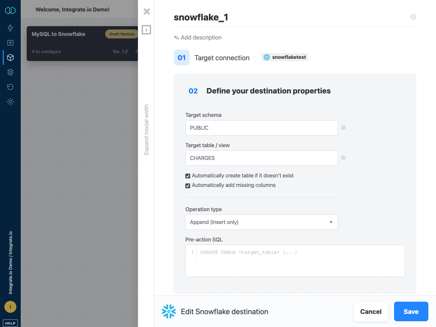Click the Target schema input field
This screenshot has width=436, height=327.
262,128
